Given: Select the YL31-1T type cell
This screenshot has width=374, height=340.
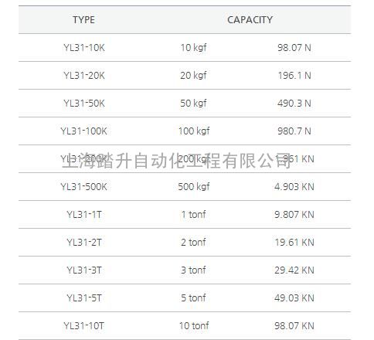Looking at the screenshot, I should [x=84, y=215].
